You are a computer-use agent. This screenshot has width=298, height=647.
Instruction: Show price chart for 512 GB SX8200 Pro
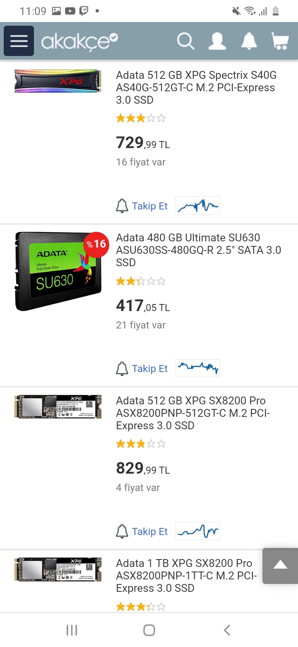pyautogui.click(x=197, y=531)
